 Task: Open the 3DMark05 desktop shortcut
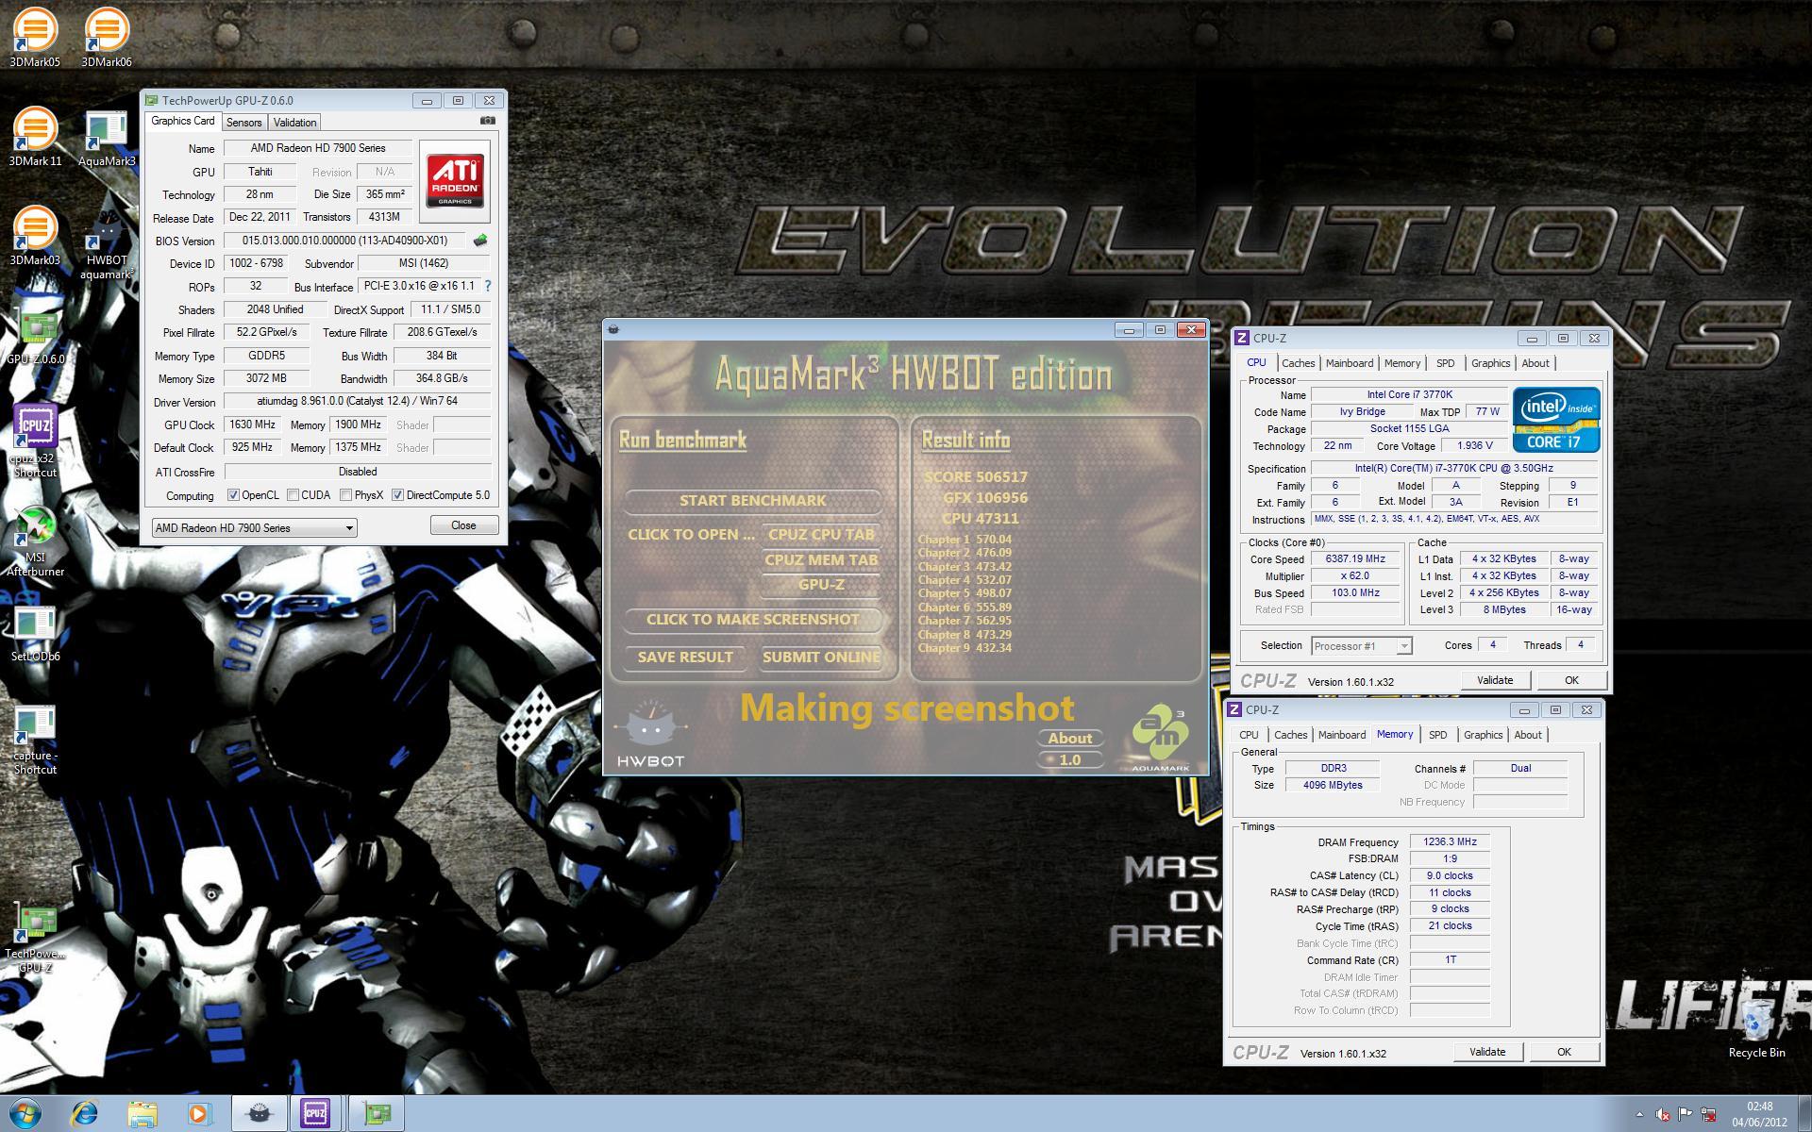(x=35, y=38)
